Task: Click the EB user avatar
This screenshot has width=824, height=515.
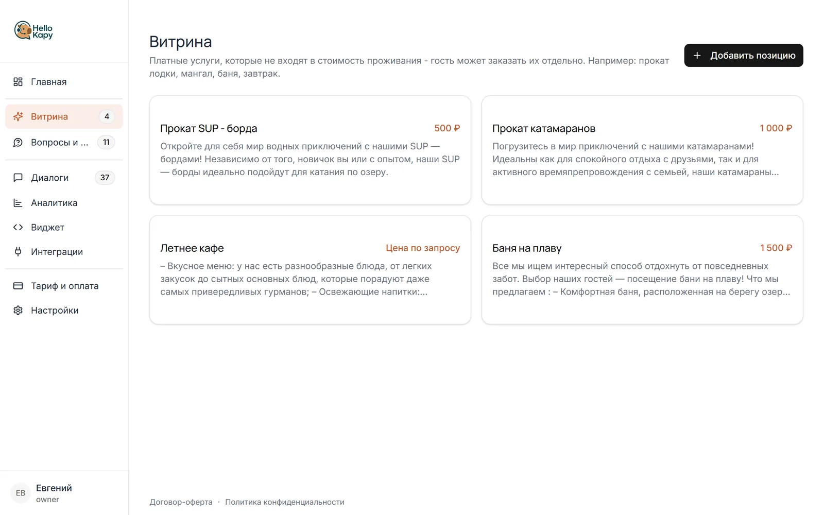Action: point(21,493)
